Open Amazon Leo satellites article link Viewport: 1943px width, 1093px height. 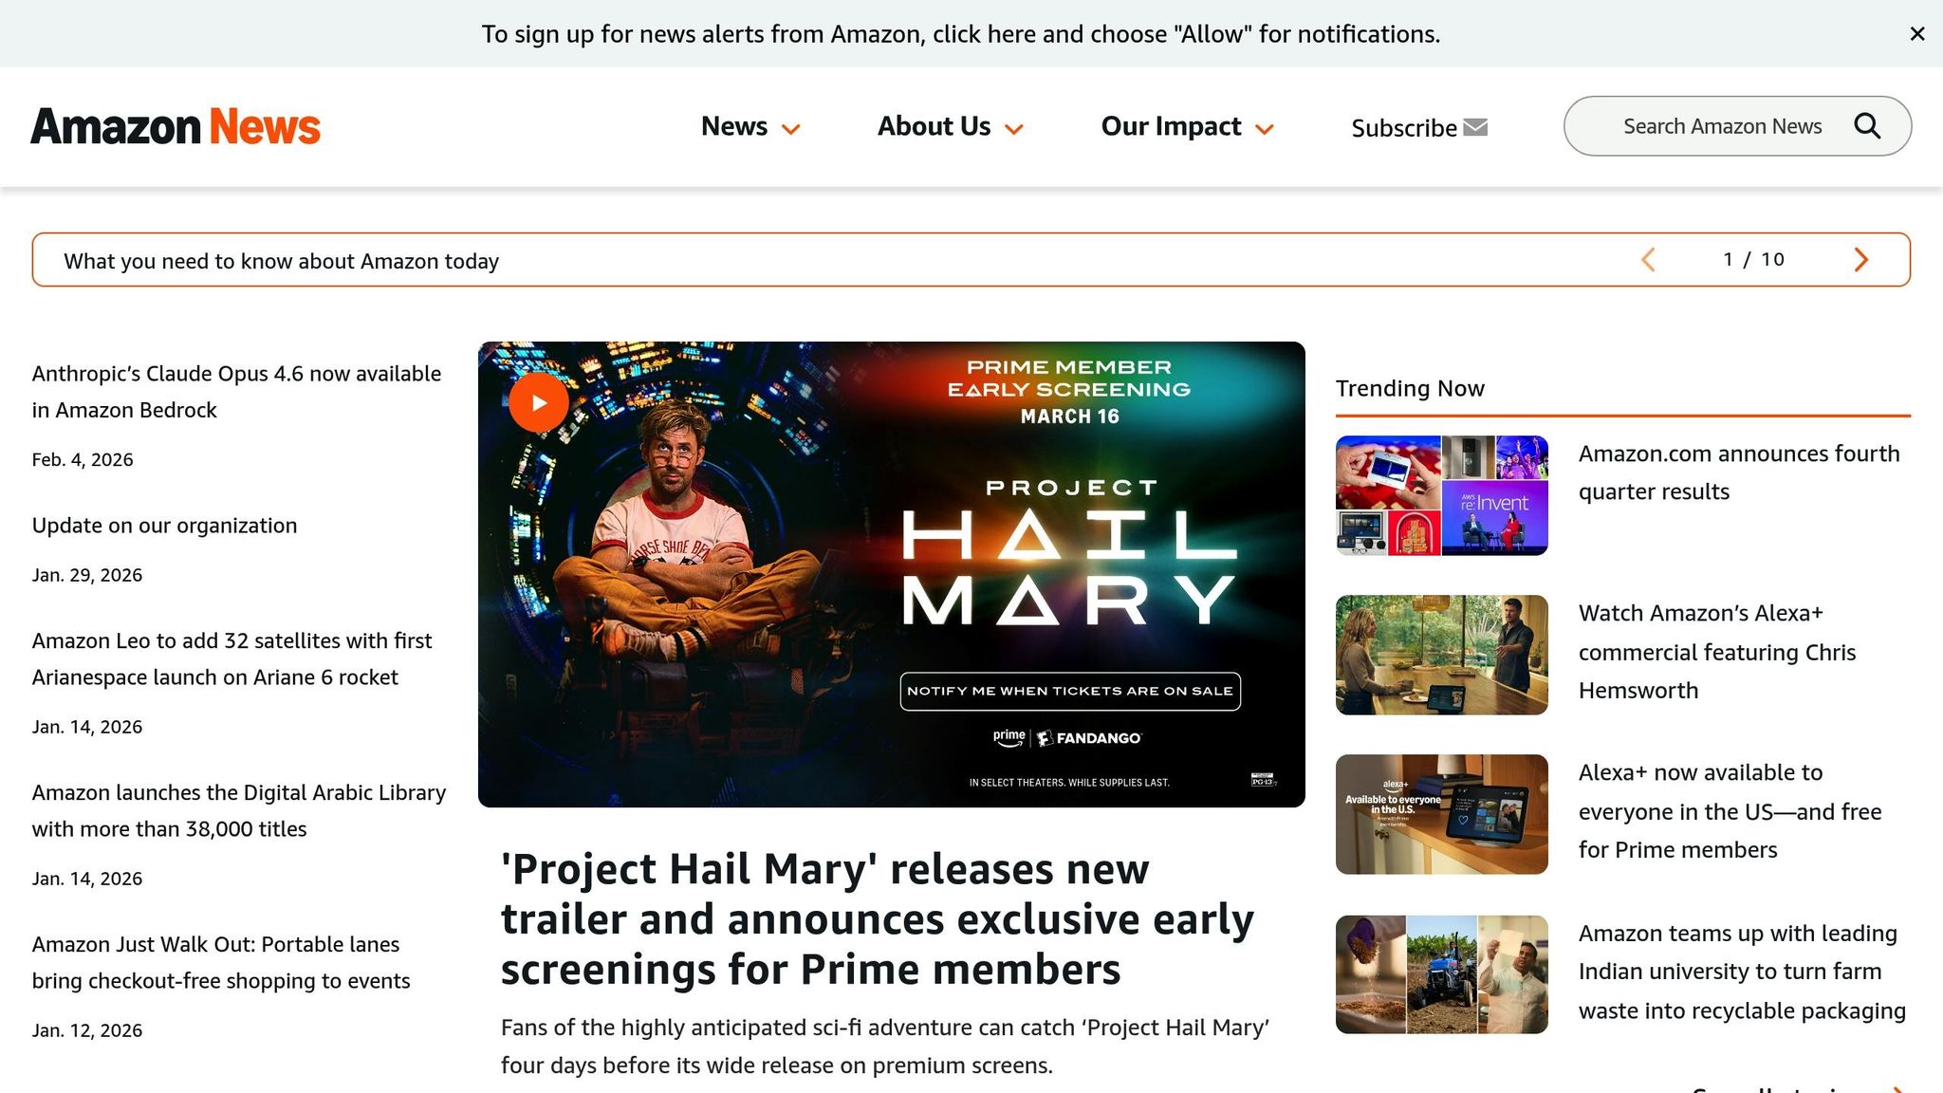click(x=231, y=658)
